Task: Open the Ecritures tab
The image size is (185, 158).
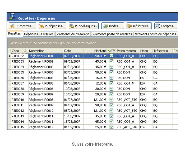Action: (47, 34)
